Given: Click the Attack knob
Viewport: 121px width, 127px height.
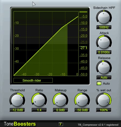Looking at the screenshot, I should pos(104,42).
